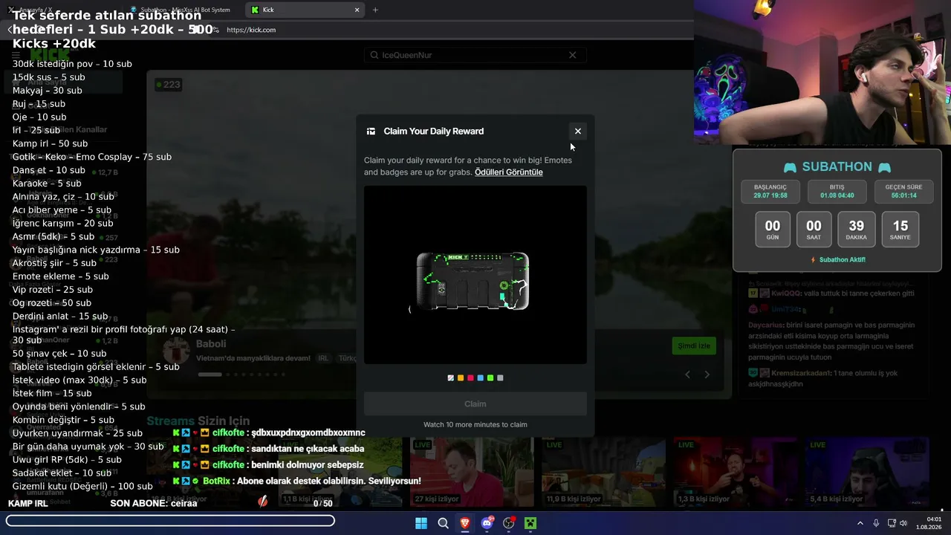Close the Kick browser tab

pyautogui.click(x=357, y=10)
